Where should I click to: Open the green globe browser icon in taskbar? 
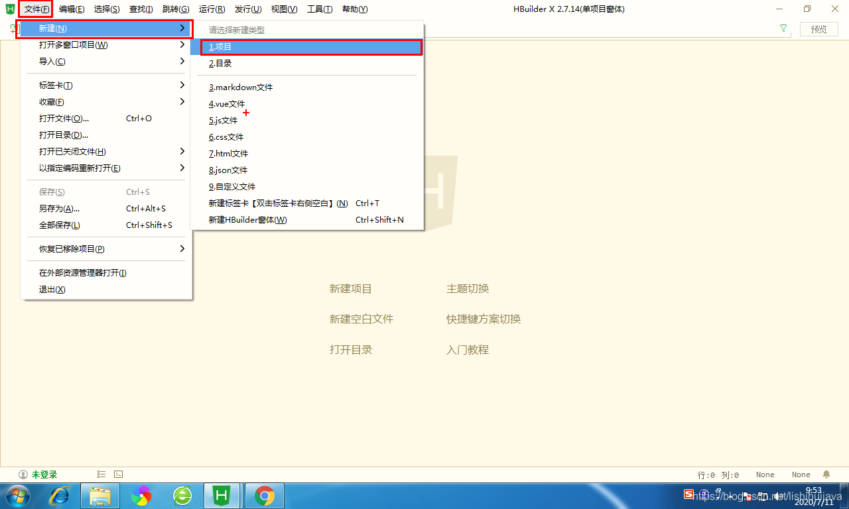tap(182, 495)
